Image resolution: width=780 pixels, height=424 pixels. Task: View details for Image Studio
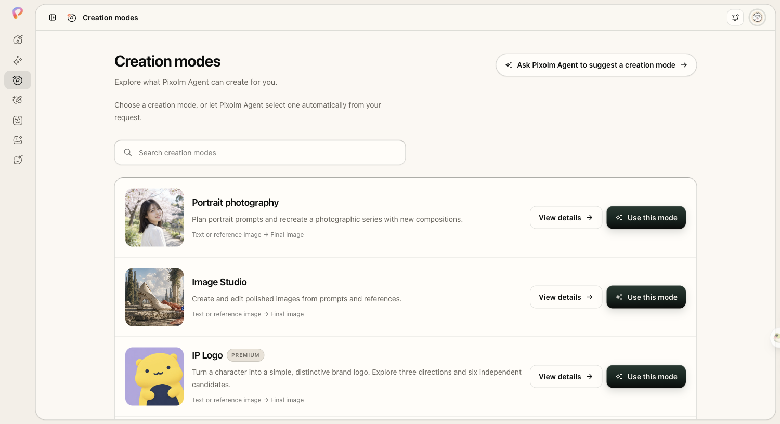click(566, 297)
